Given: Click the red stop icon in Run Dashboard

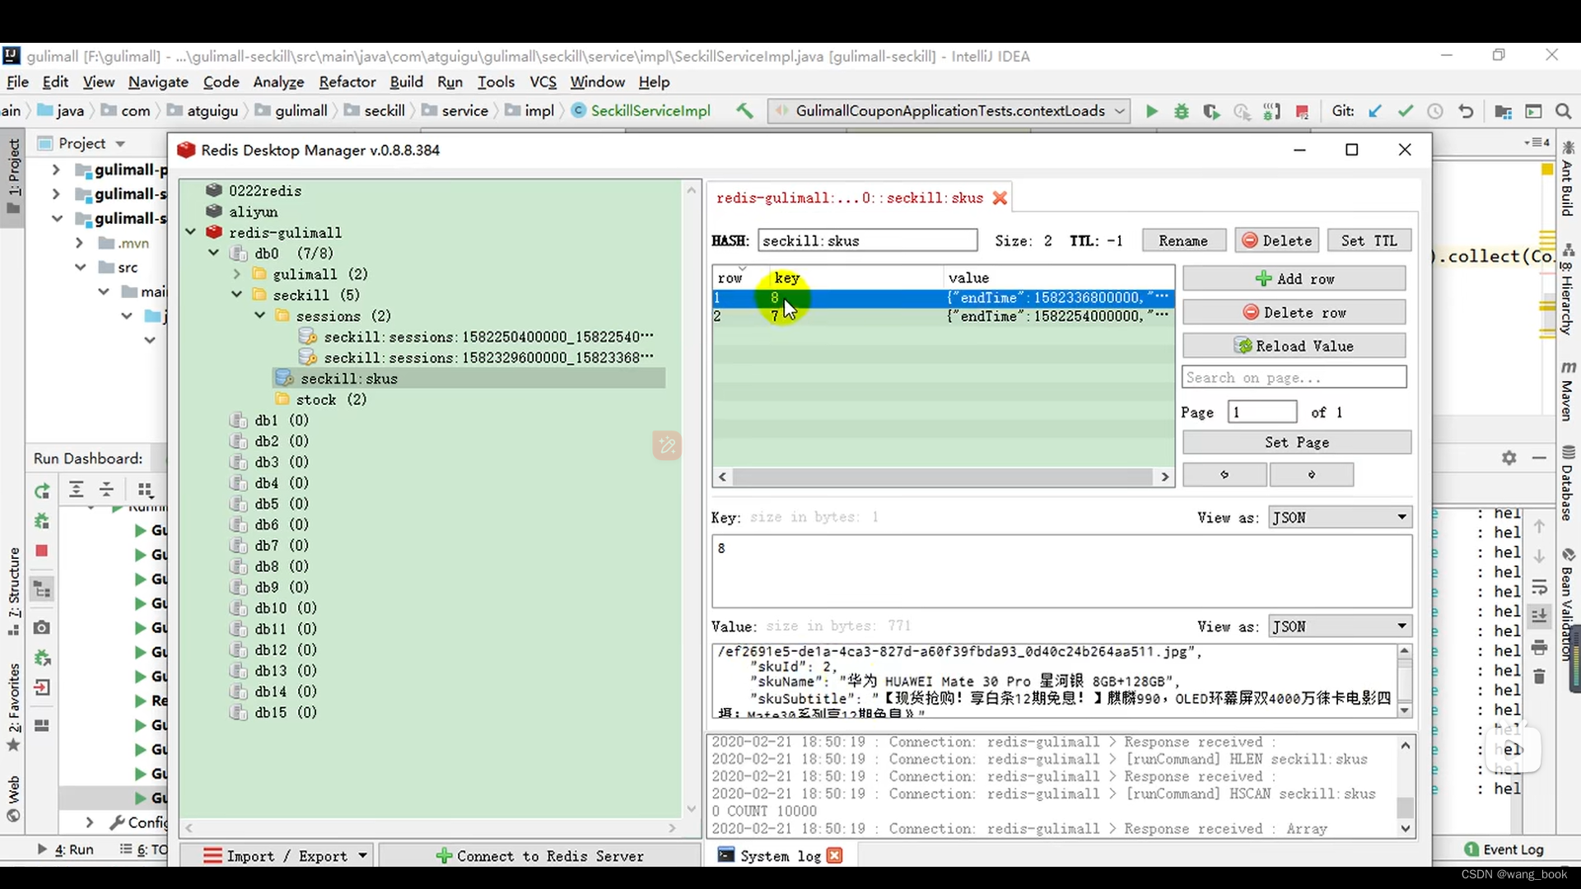Looking at the screenshot, I should point(42,551).
